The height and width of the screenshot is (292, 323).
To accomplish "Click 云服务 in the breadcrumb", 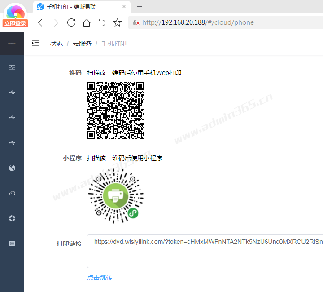I will tap(82, 44).
